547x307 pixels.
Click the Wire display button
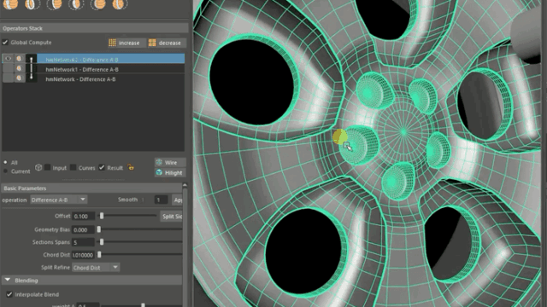(x=170, y=162)
